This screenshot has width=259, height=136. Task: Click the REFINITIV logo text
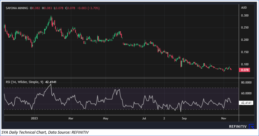point(238,127)
